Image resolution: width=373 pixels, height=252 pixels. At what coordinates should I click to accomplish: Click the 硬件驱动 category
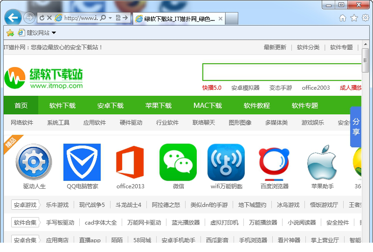click(x=131, y=123)
